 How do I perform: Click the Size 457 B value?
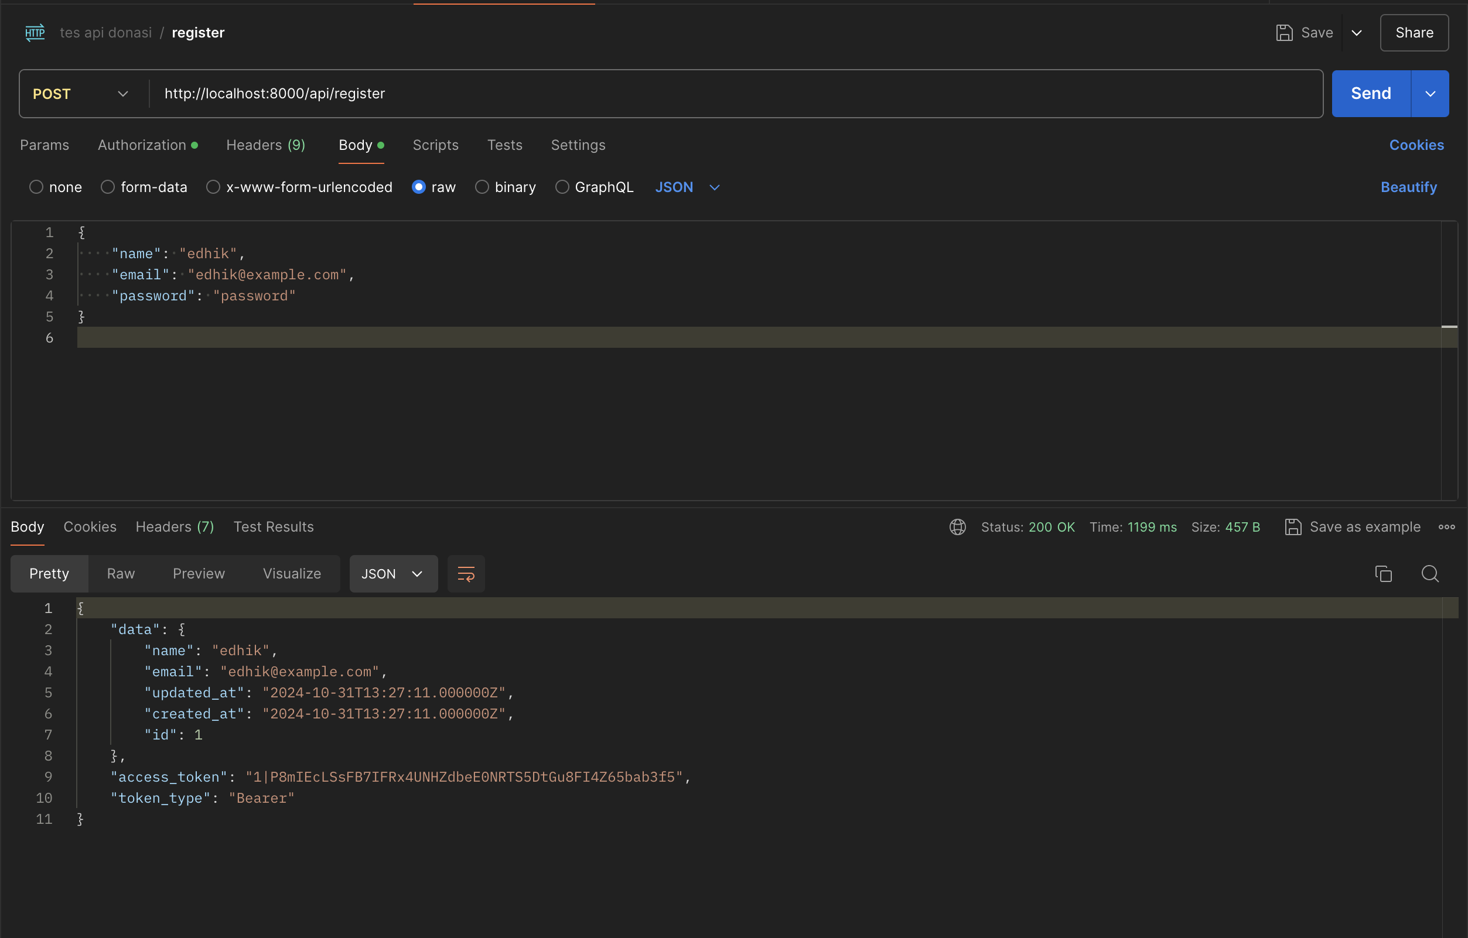(x=1242, y=526)
